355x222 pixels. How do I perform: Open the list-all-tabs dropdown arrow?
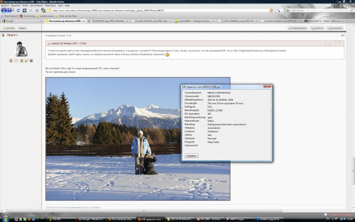point(353,21)
